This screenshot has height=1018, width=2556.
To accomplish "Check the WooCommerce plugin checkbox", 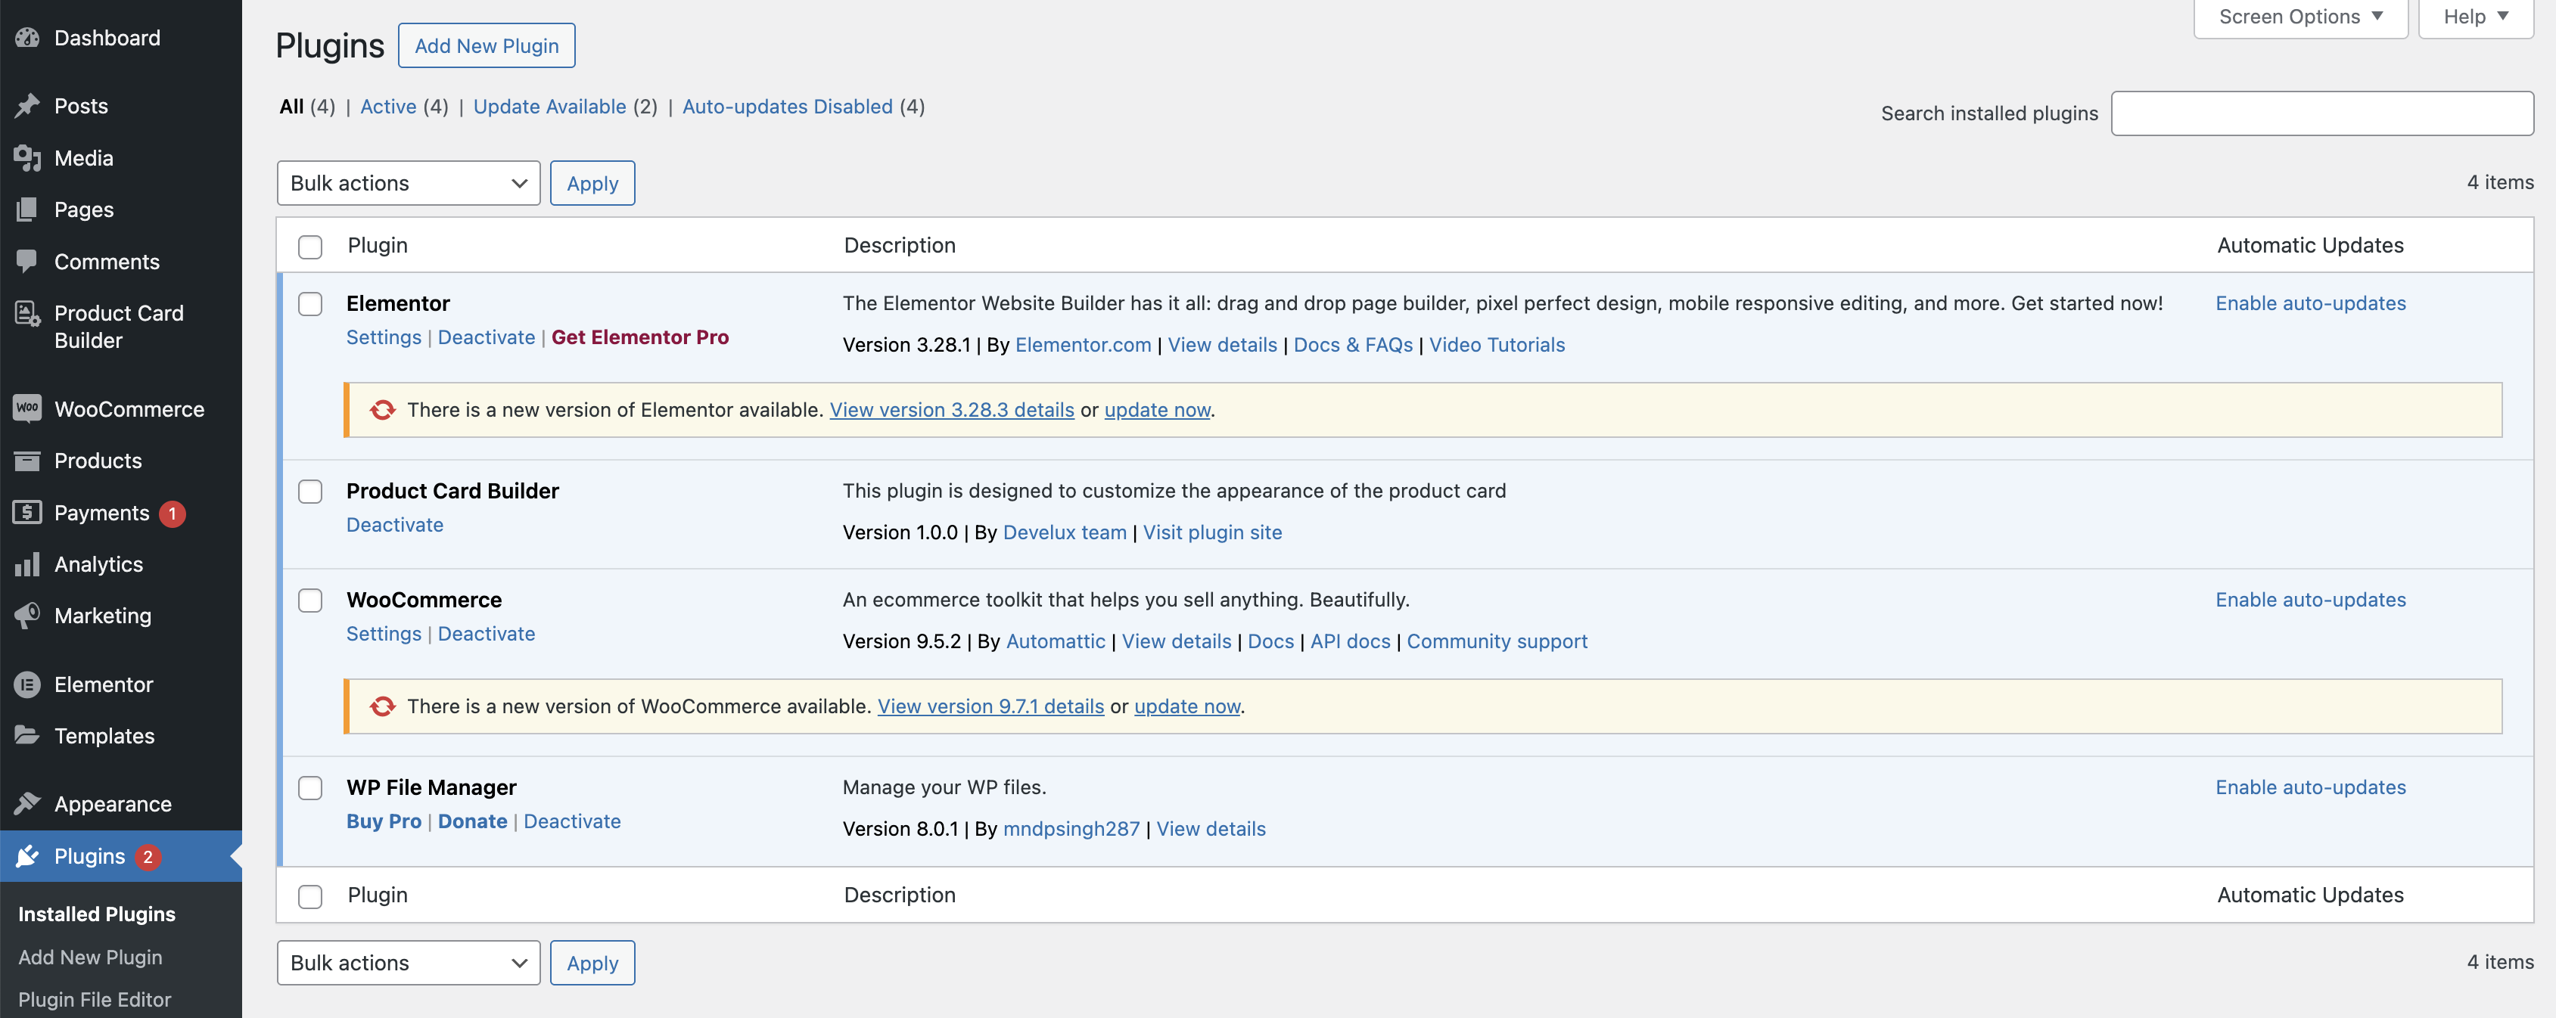I will coord(310,601).
